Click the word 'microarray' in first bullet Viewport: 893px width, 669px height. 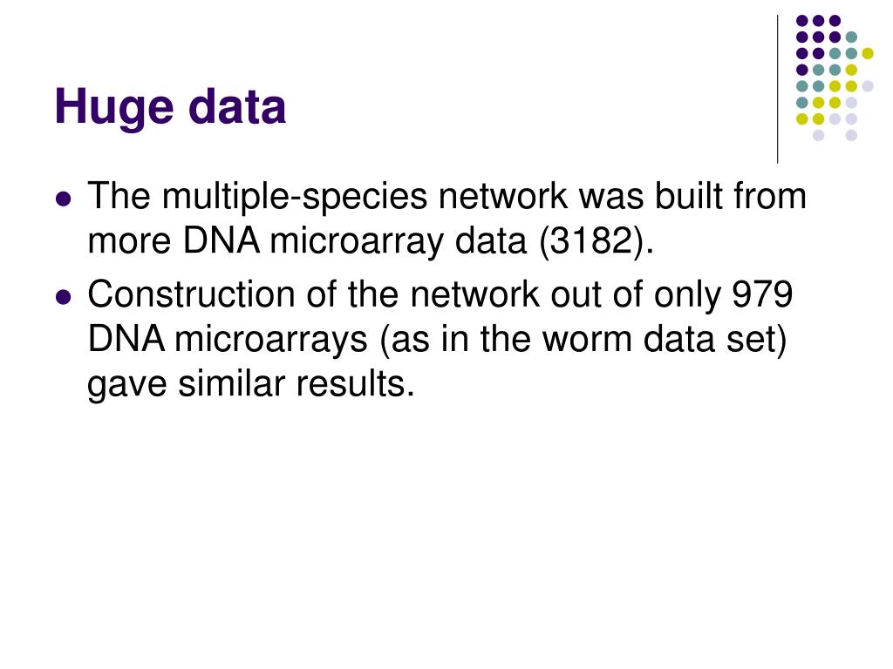(358, 242)
